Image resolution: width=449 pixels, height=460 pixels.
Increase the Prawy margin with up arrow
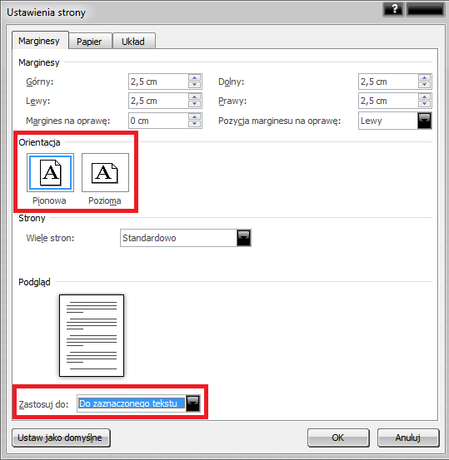[424, 96]
